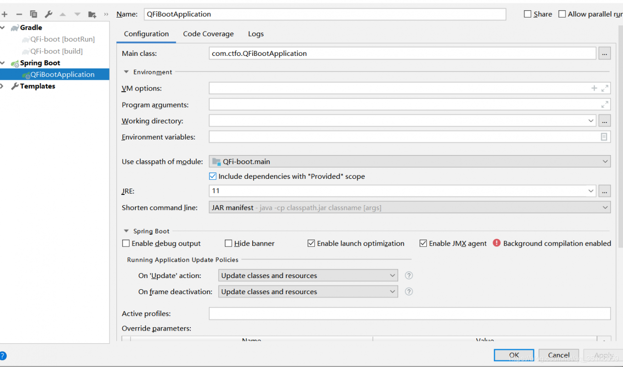Collapse the Spring Boot tree node
623x367 pixels.
pos(3,63)
